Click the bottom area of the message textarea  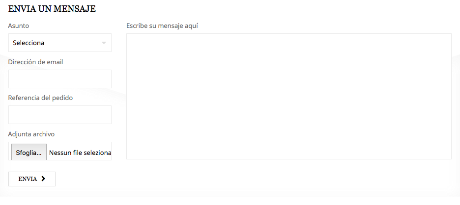click(x=288, y=153)
